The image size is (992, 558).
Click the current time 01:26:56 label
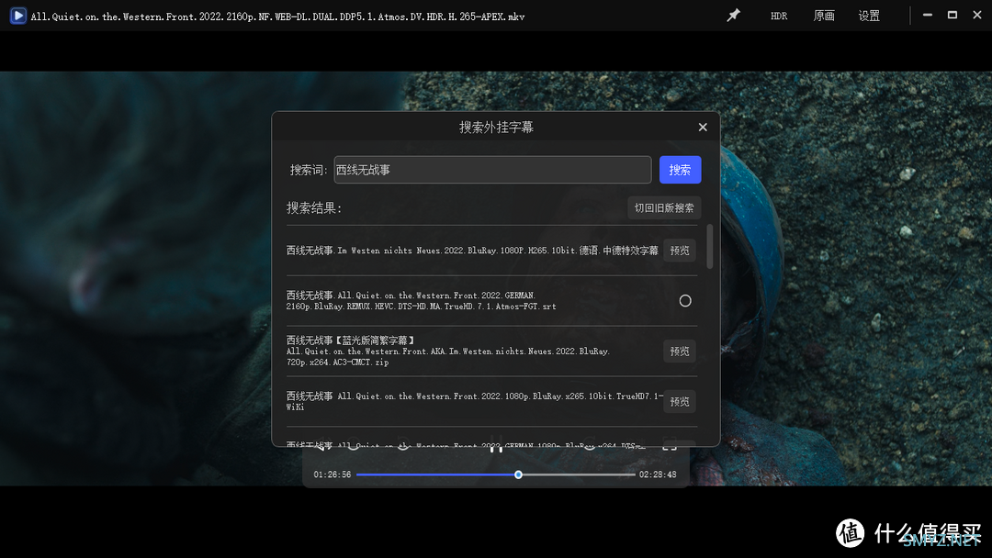coord(333,474)
